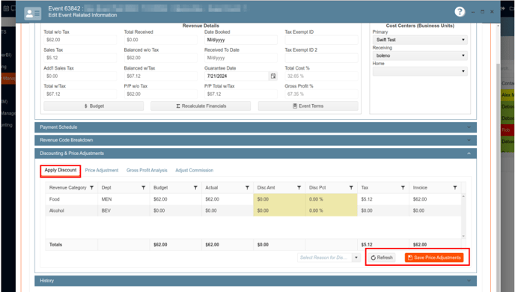Open Event Terms
This screenshot has height=292, width=515.
point(308,106)
